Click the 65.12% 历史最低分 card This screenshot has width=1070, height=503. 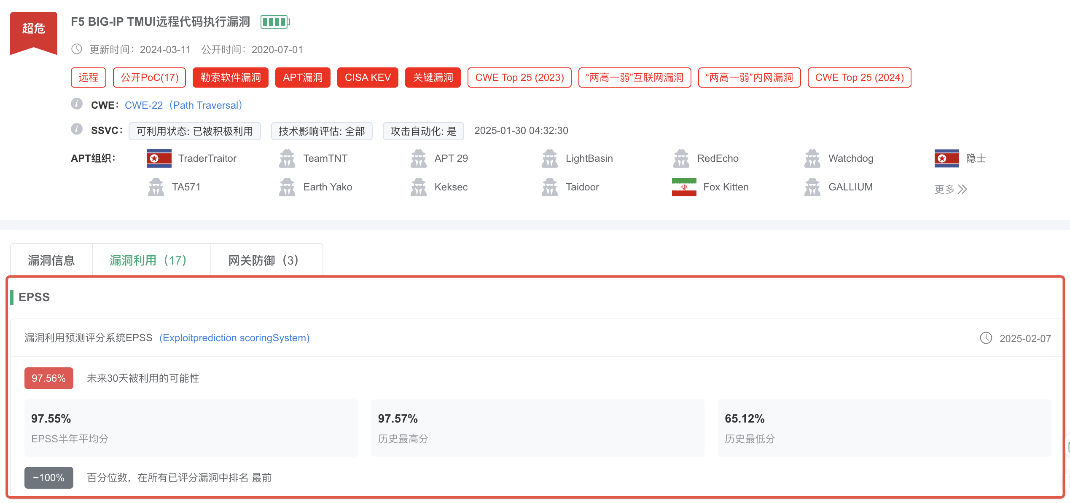(884, 428)
